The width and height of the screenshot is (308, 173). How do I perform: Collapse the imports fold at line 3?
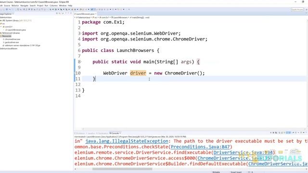pos(81,33)
